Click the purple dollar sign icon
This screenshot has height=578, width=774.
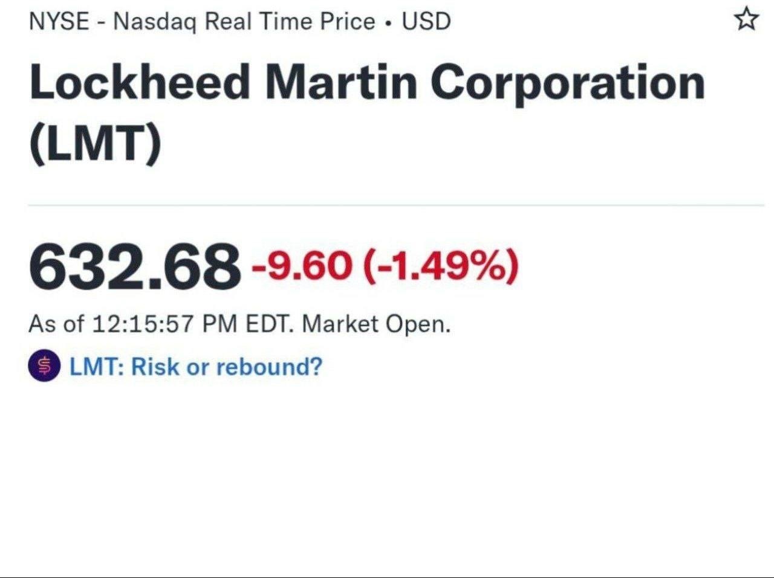click(44, 365)
